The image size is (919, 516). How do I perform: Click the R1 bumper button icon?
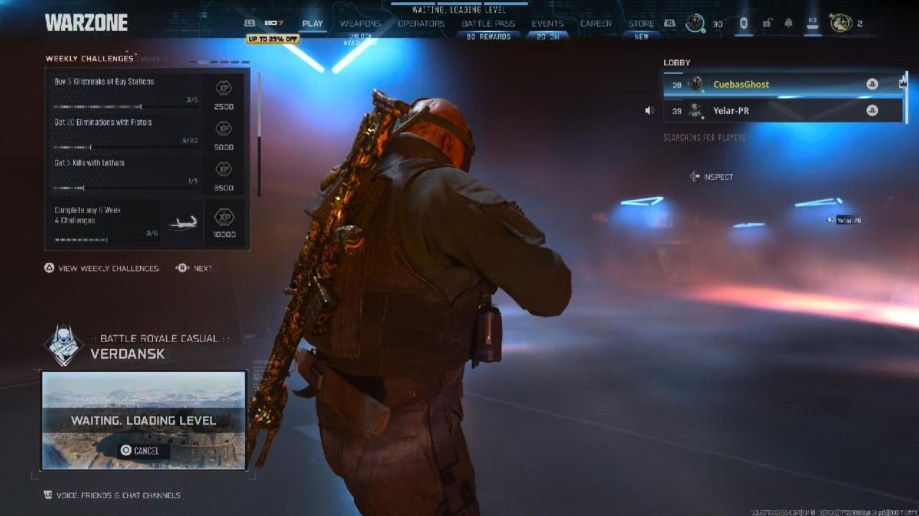[668, 24]
